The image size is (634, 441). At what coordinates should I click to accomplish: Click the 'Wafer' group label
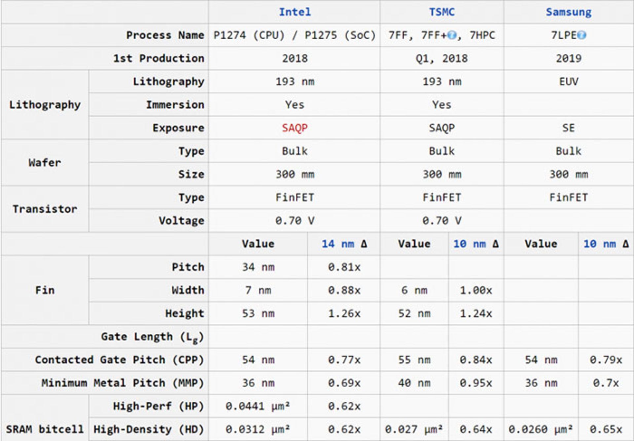pyautogui.click(x=45, y=163)
